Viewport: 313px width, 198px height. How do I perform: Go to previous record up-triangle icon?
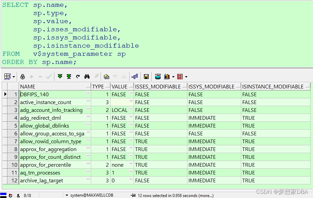[124, 77]
